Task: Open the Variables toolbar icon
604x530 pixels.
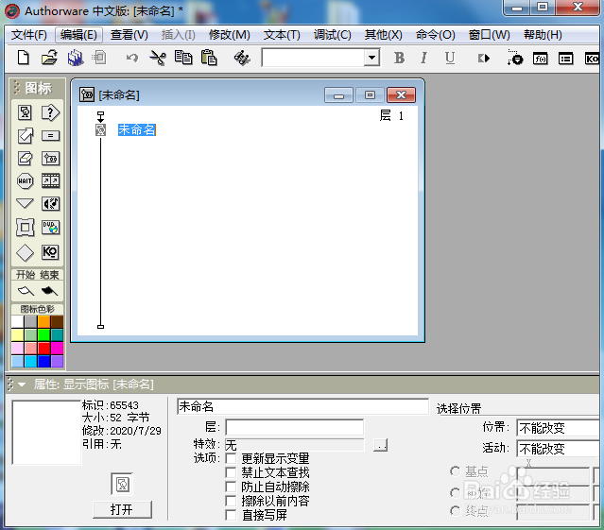Action: point(565,59)
